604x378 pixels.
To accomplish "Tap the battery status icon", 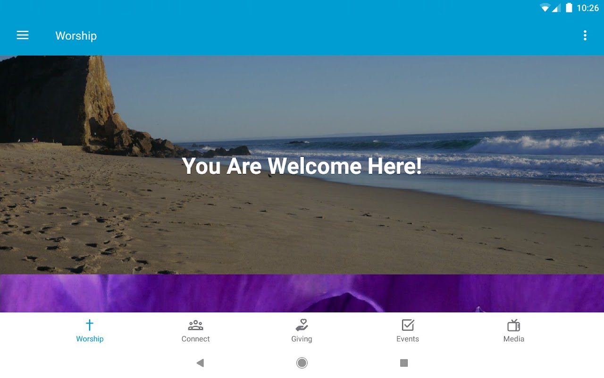I will click(569, 8).
